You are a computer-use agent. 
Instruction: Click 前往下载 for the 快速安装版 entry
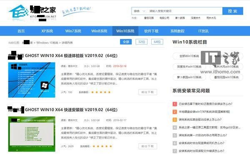click(x=147, y=146)
